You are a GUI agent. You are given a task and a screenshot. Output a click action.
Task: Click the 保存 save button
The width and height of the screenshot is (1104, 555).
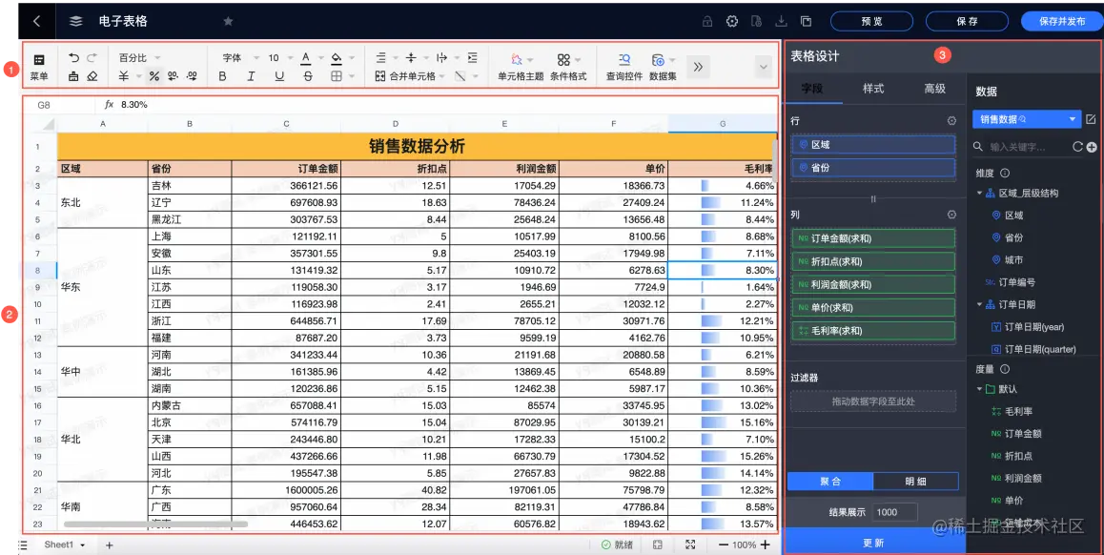967,21
